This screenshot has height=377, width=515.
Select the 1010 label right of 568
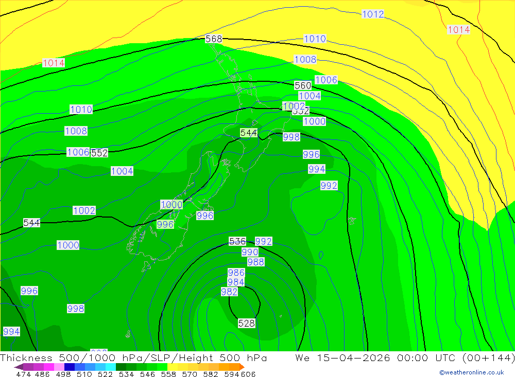click(x=315, y=39)
